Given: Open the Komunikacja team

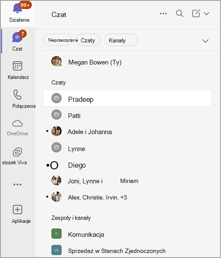Looking at the screenshot, I should (127, 234).
